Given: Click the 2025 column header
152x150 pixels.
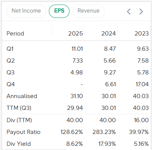Looking at the screenshot, I should 76,34.
